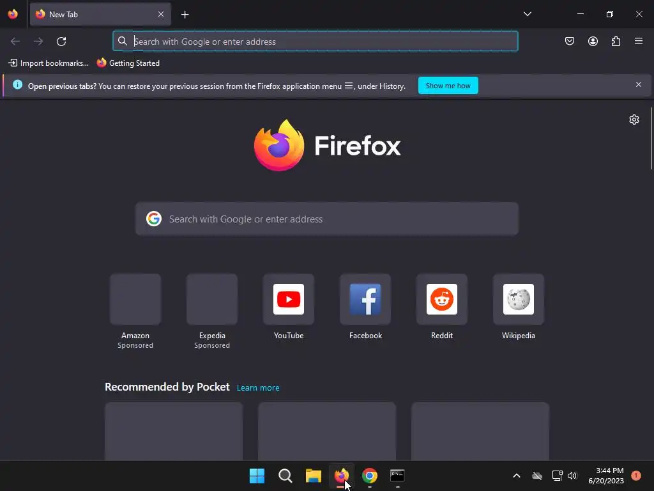Open the Extensions puzzle icon
Viewport: 654px width, 491px height.
click(616, 41)
